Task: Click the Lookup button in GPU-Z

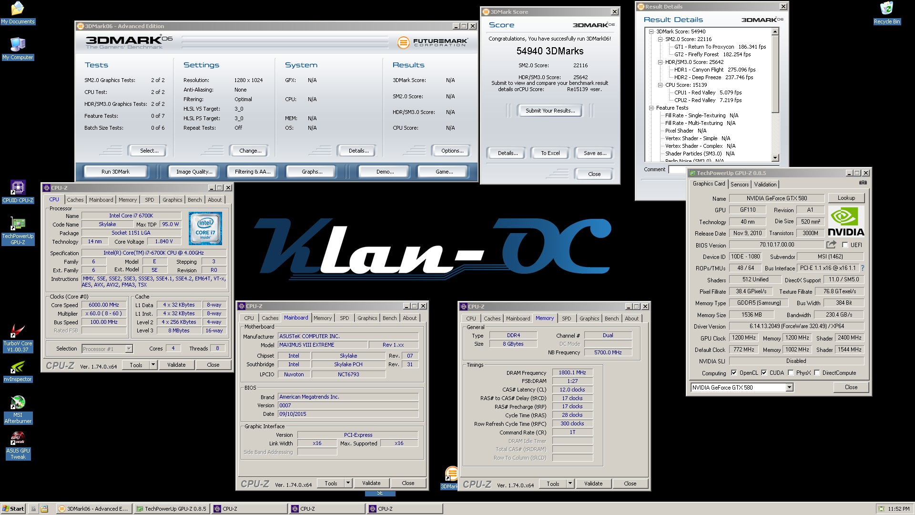Action: coord(846,198)
